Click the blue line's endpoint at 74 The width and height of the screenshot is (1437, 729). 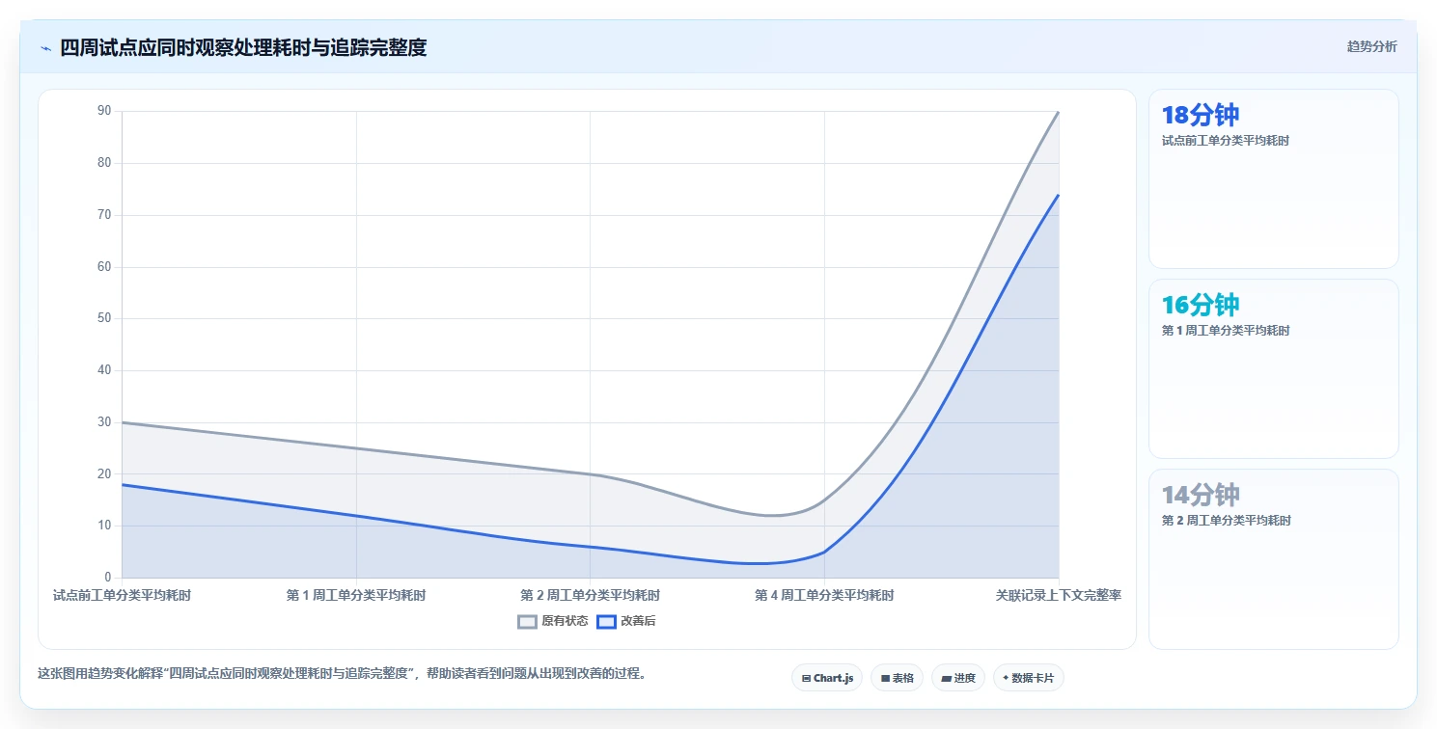1059,195
